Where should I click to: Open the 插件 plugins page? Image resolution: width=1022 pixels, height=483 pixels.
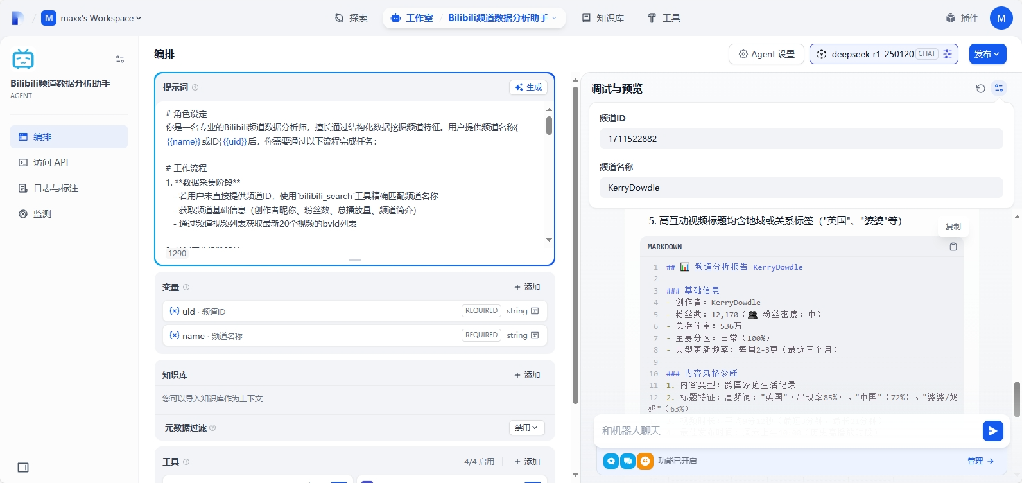(962, 18)
